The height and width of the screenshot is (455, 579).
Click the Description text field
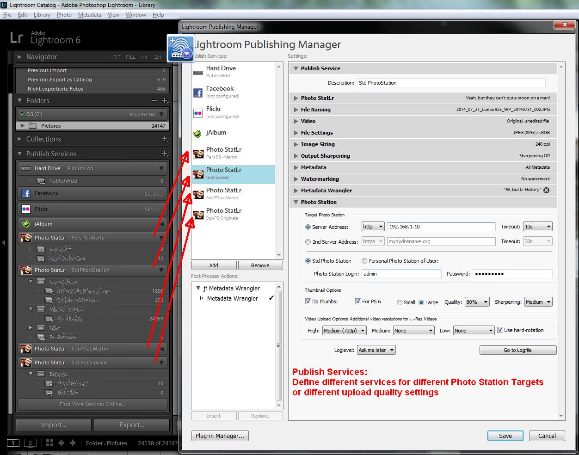click(x=451, y=83)
